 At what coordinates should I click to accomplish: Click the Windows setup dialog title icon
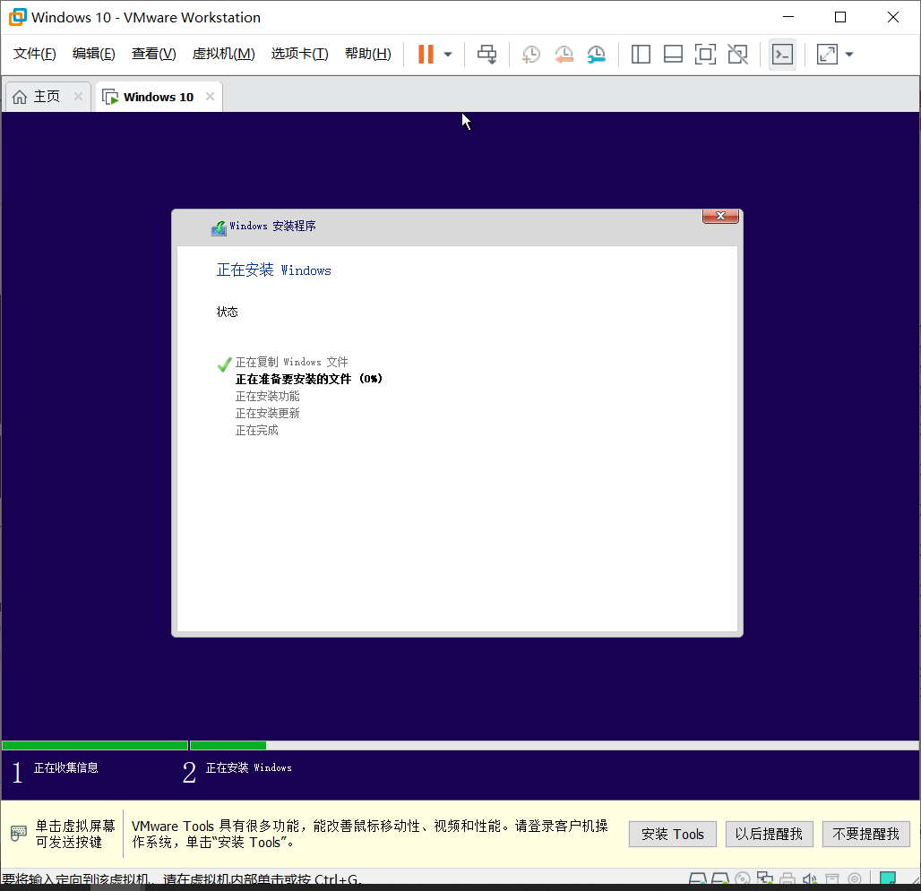click(x=219, y=227)
